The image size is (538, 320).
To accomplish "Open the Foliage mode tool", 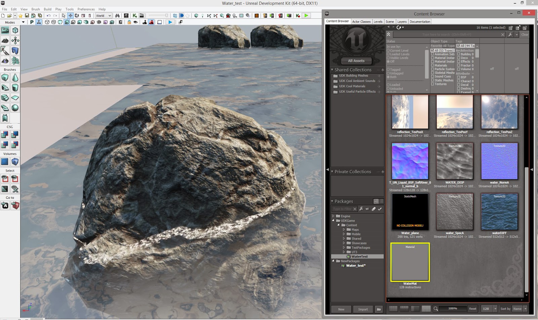I will point(15,61).
